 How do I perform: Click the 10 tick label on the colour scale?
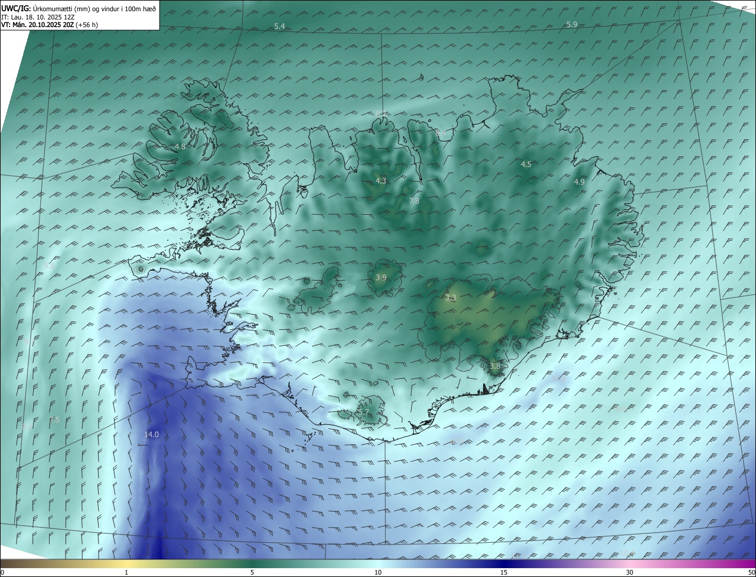coord(378,572)
